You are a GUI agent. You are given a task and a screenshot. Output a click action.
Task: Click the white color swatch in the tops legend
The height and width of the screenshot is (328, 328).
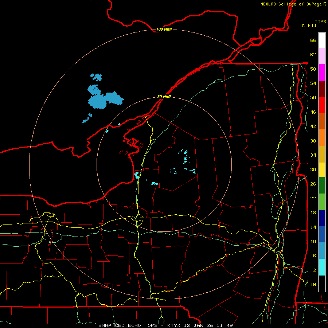(322, 40)
